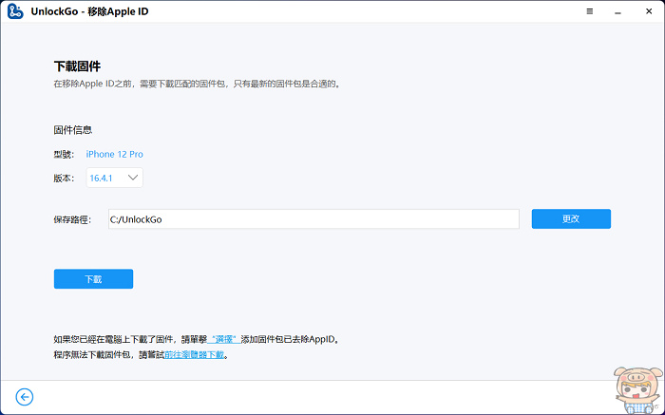Start the firmware download with 下載 button
This screenshot has width=665, height=415.
(93, 279)
